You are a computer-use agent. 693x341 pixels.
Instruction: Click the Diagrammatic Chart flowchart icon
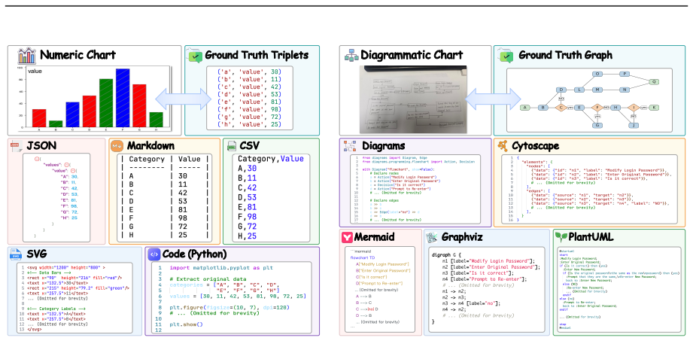point(351,55)
